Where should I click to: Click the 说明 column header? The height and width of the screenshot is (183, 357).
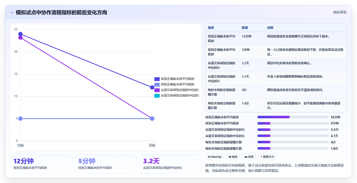pos(270,28)
